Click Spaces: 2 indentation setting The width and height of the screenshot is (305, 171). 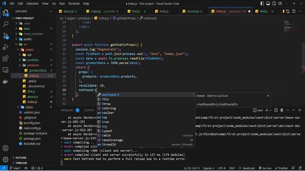[x=209, y=168]
